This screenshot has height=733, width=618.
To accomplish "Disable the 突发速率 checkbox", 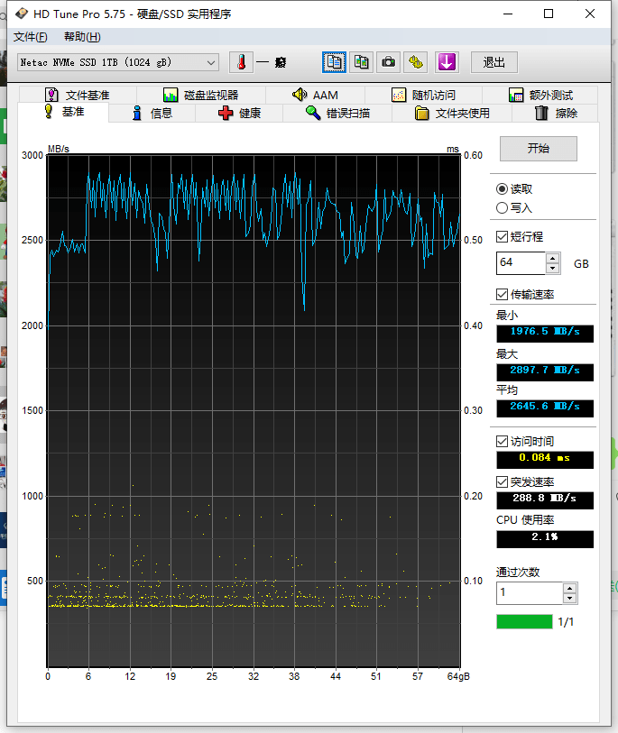I will pyautogui.click(x=503, y=481).
